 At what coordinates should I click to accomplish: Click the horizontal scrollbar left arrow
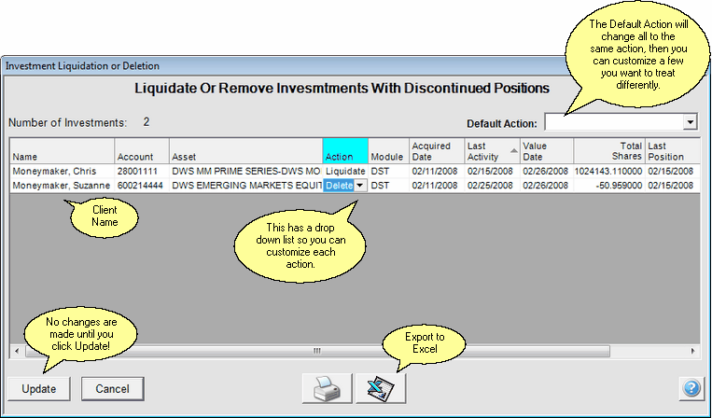tap(17, 351)
